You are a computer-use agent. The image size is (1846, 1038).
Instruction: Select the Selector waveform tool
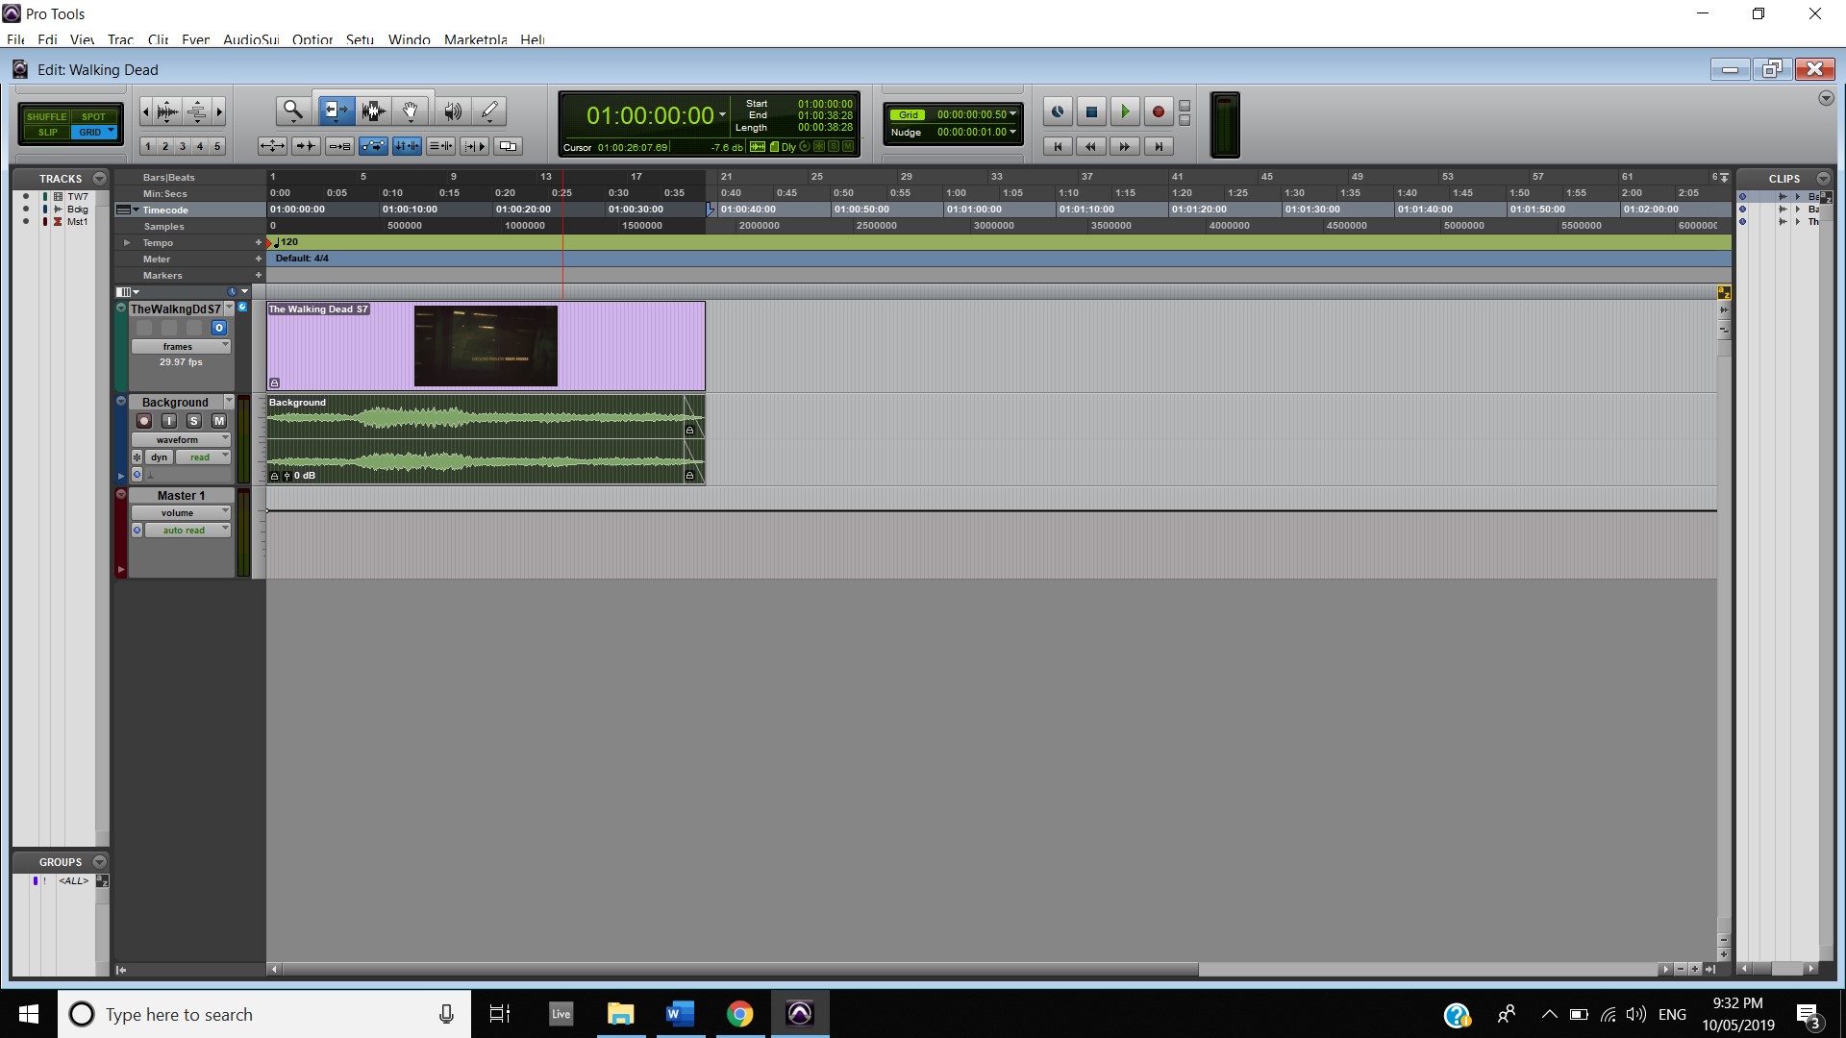(x=374, y=111)
